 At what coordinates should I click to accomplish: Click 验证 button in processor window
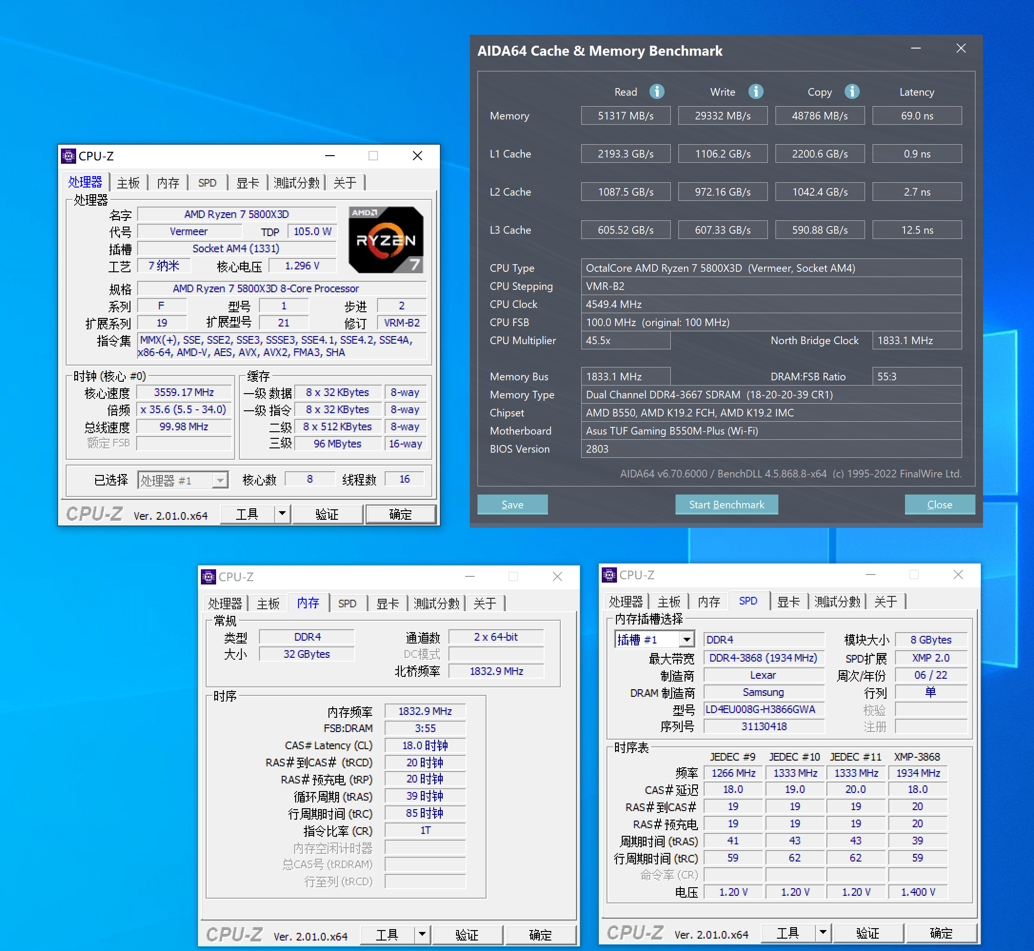click(328, 514)
